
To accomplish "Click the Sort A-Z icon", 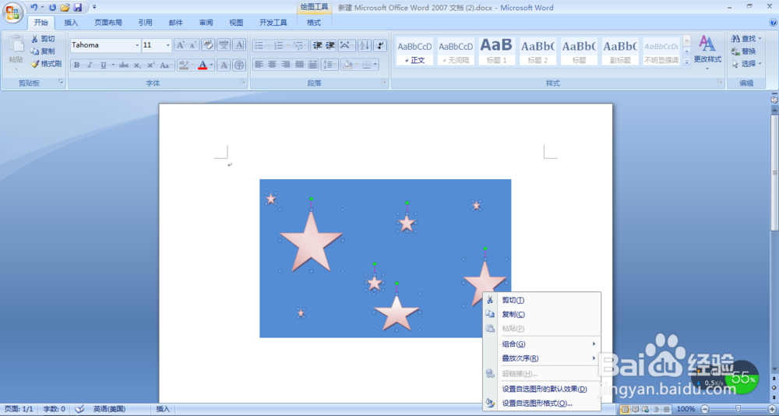I will tap(364, 46).
